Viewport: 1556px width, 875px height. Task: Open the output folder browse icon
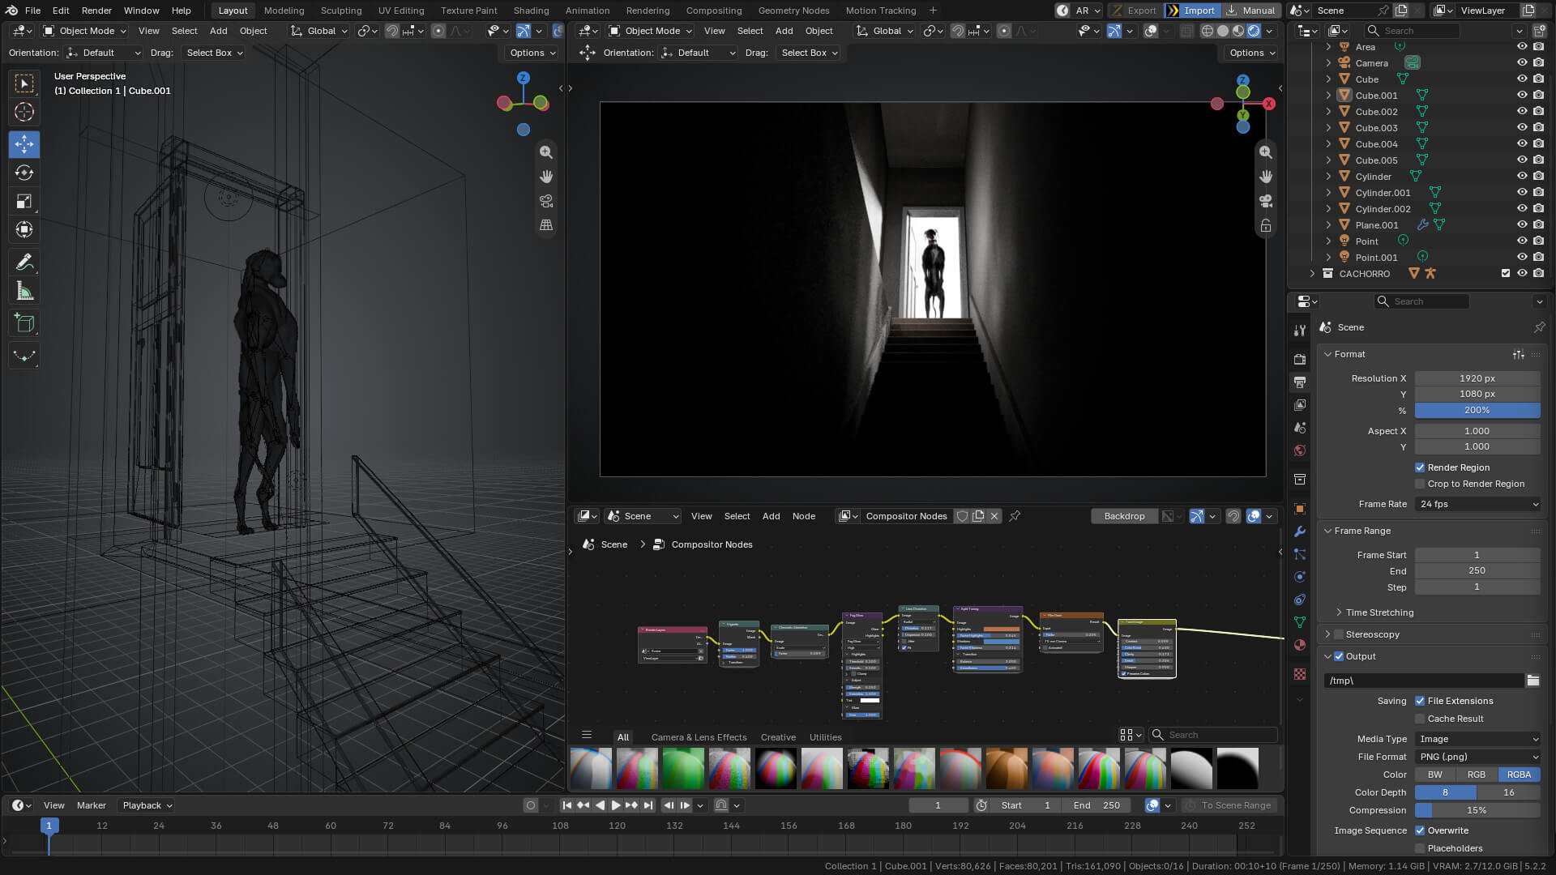pyautogui.click(x=1532, y=681)
